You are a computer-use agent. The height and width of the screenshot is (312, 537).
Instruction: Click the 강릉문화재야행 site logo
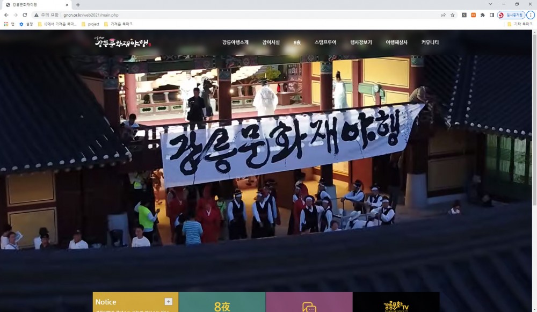[122, 42]
